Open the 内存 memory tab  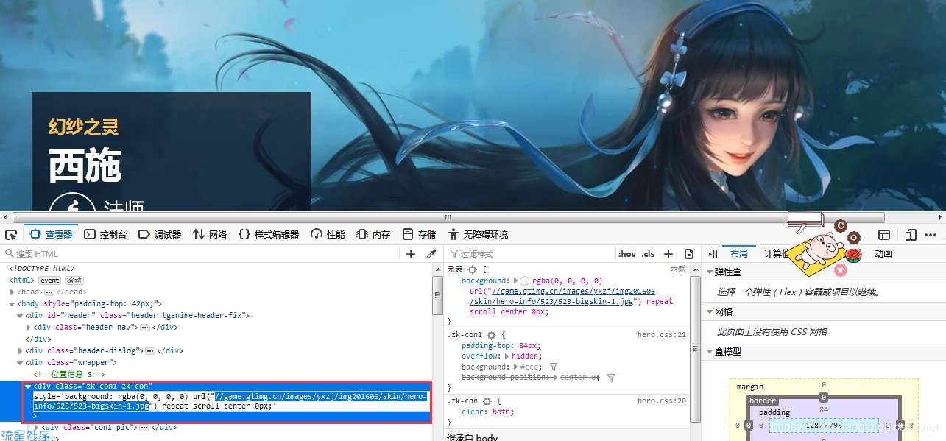[x=373, y=234]
